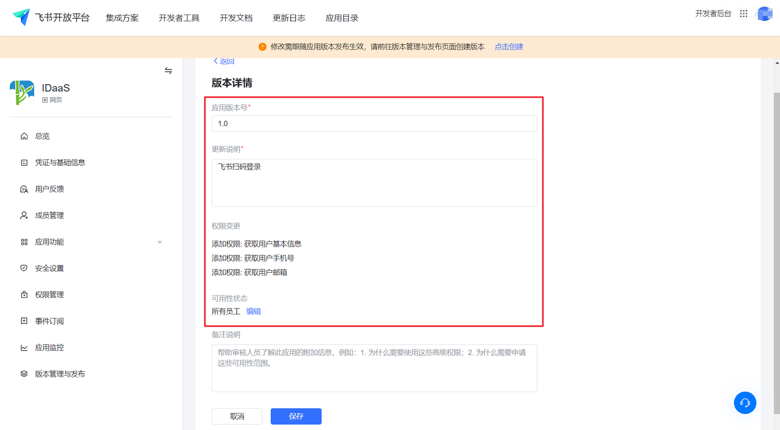The image size is (780, 430).
Task: Focus the 应用版本号 input field
Action: pos(374,124)
